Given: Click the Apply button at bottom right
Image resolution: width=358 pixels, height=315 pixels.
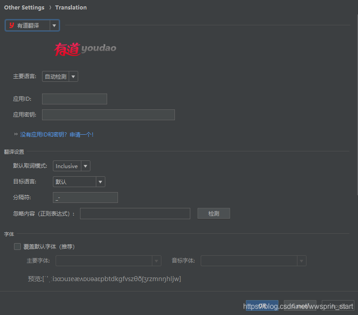Looking at the screenshot, I should pos(338,306).
